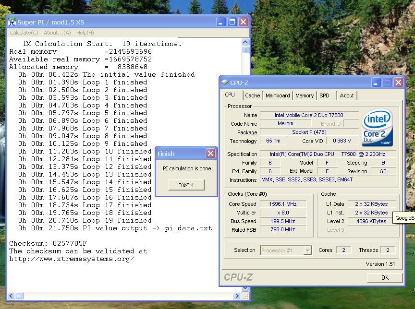
Task: Click the Technology value 65 nm
Action: 273,141
